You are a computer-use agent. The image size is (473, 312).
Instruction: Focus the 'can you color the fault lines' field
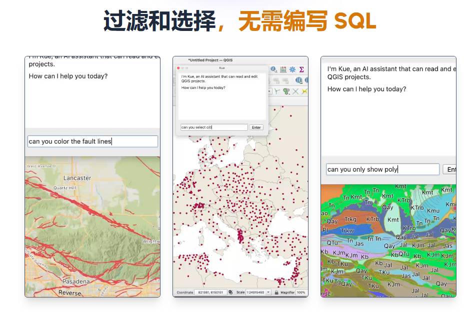pos(92,141)
